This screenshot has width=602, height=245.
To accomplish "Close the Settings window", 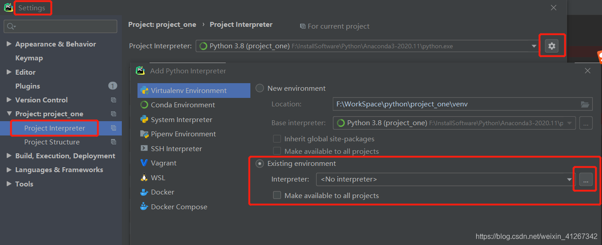I will (554, 8).
